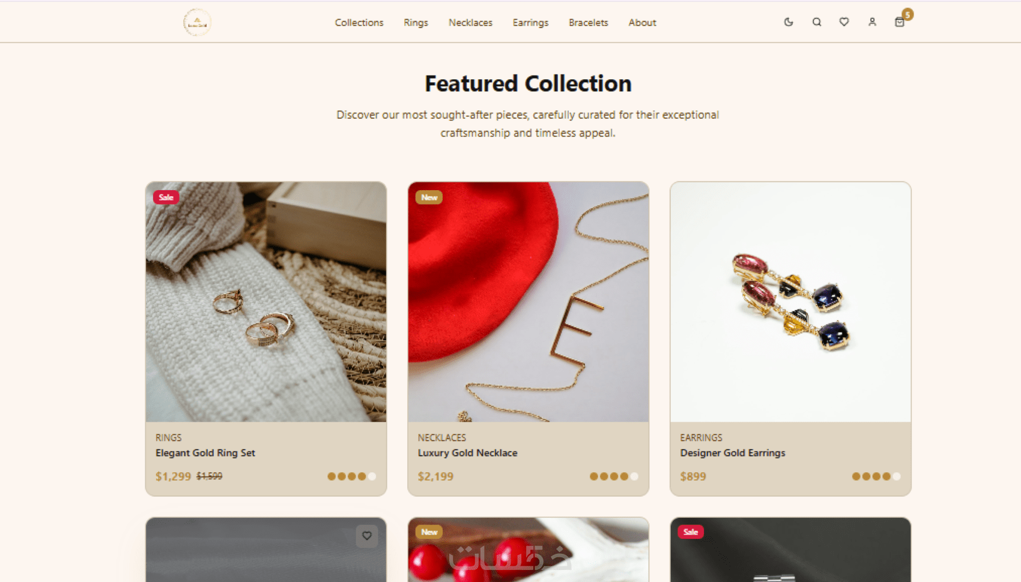This screenshot has height=582, width=1021.
Task: Add fourth product to wishlist heart
Action: 366,536
